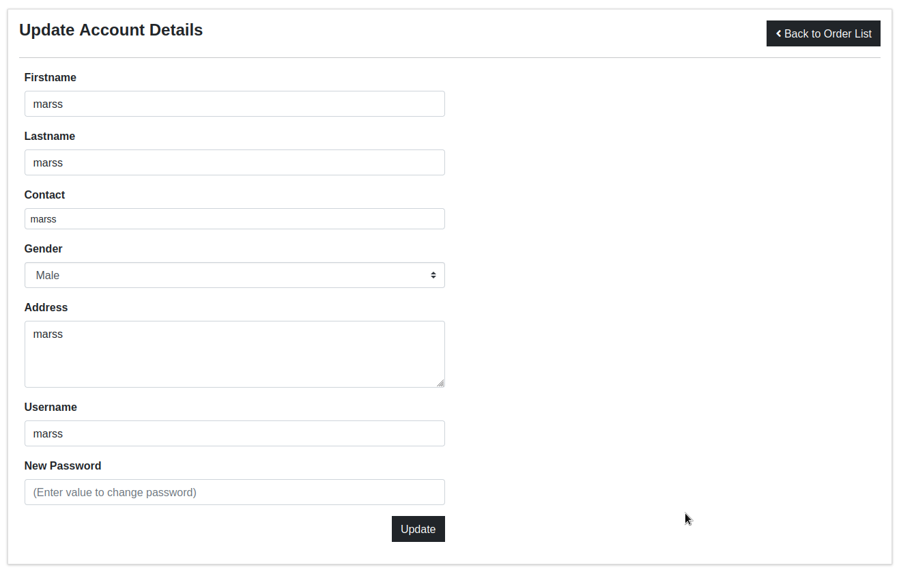Click the New Password label
Screen dimensions: 899x574
tap(63, 466)
